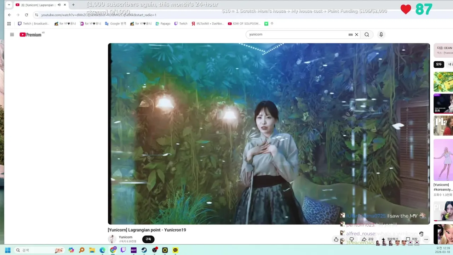Open the Yunicorn channel name link
Screen dimensions: 453x255
[126, 237]
